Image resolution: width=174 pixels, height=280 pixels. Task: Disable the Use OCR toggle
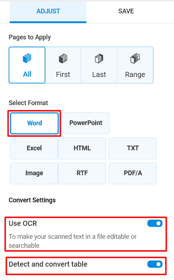155,223
